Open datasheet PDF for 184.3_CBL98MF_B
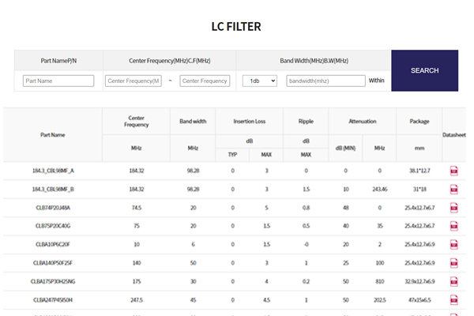This screenshot has width=474, height=316. click(x=454, y=190)
